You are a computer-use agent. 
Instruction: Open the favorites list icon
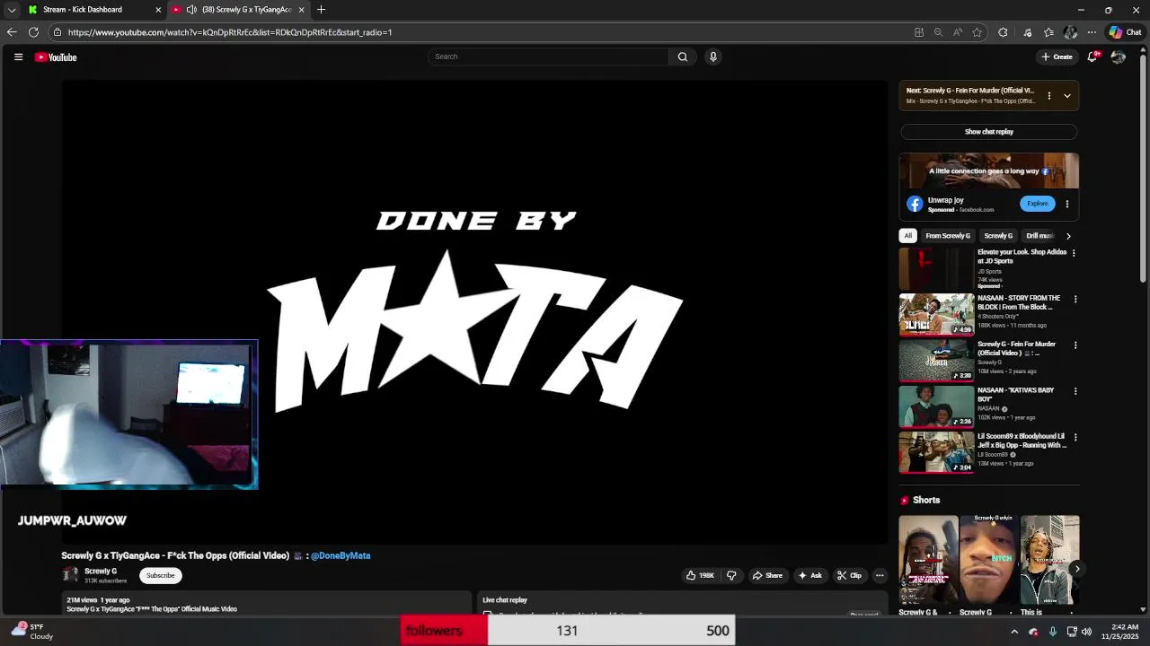click(x=1048, y=32)
